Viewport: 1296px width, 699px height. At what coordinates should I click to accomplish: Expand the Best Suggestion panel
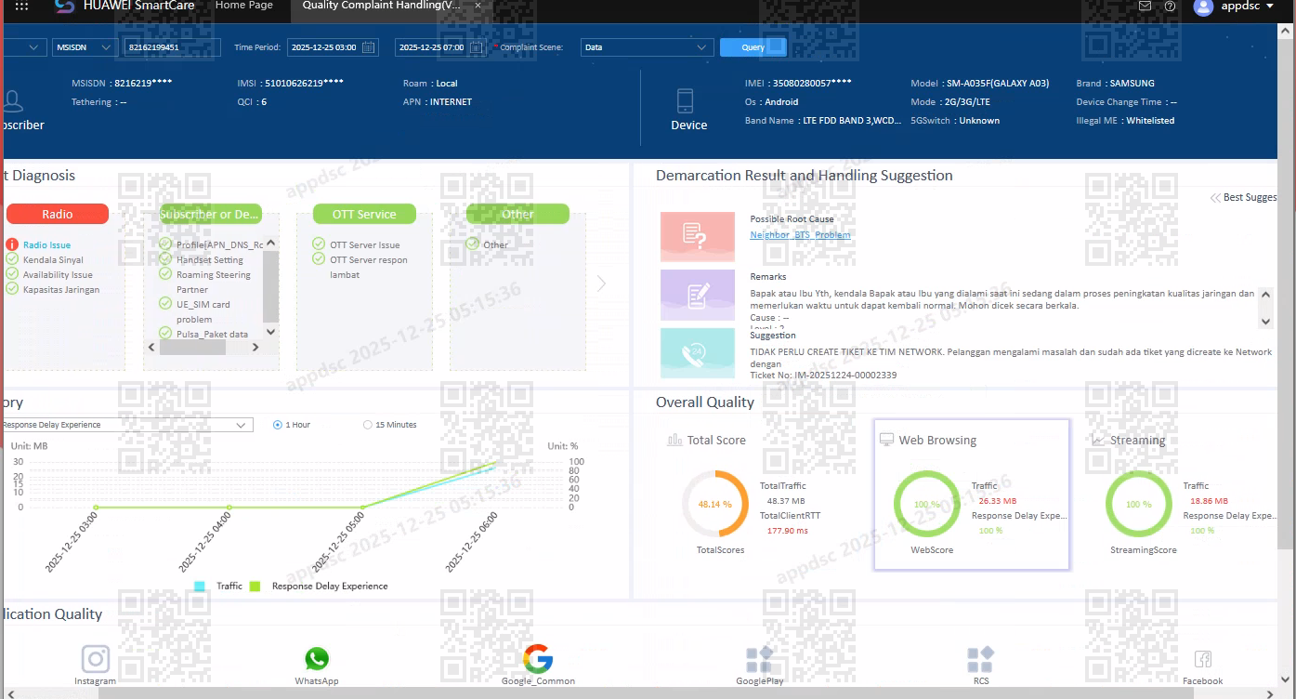(x=1243, y=197)
